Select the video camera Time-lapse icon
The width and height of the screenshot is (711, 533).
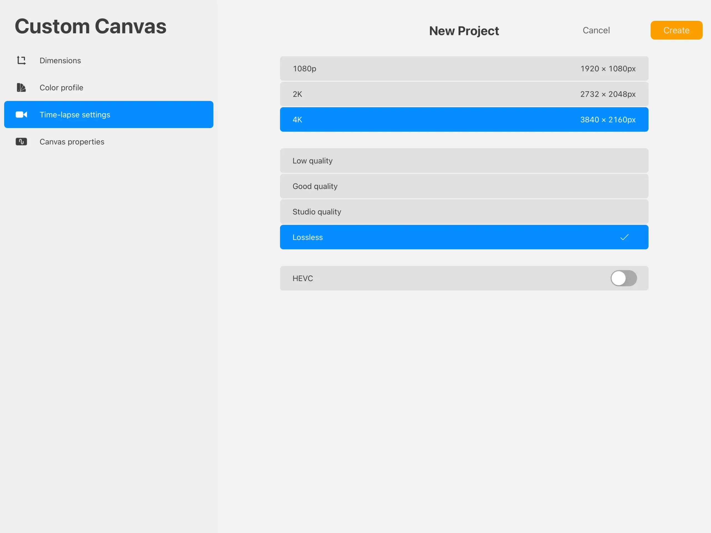21,114
